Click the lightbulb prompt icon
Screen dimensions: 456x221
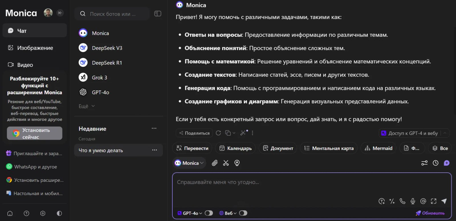[237, 163]
